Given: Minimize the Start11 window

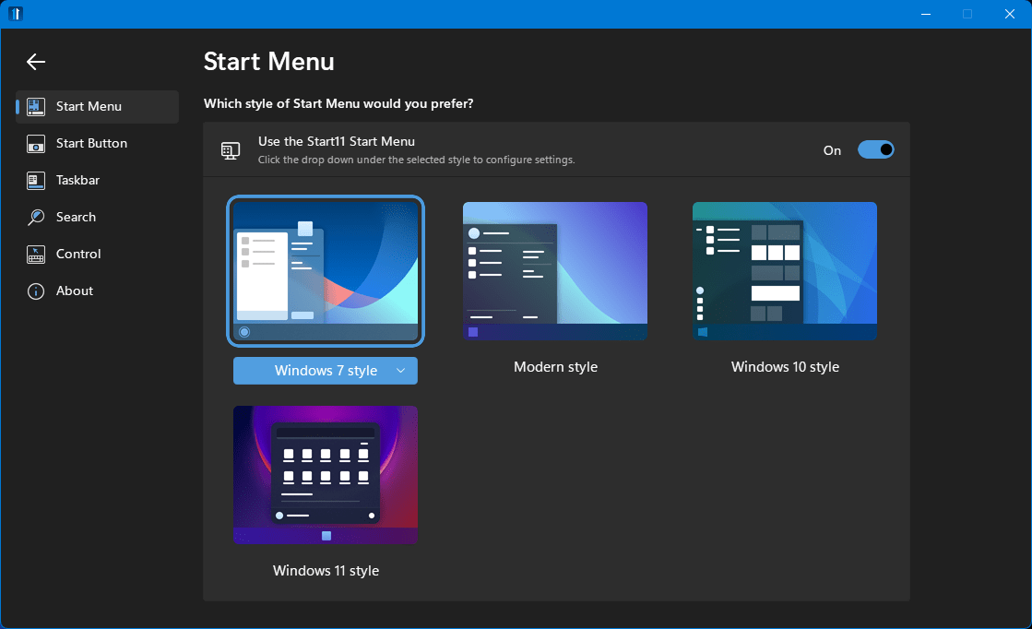Looking at the screenshot, I should (x=925, y=14).
